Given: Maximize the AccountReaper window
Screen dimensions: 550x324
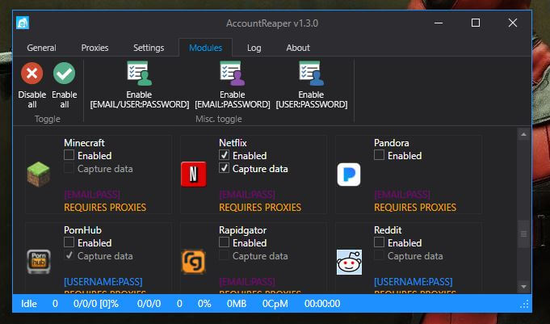Looking at the screenshot, I should pos(475,23).
